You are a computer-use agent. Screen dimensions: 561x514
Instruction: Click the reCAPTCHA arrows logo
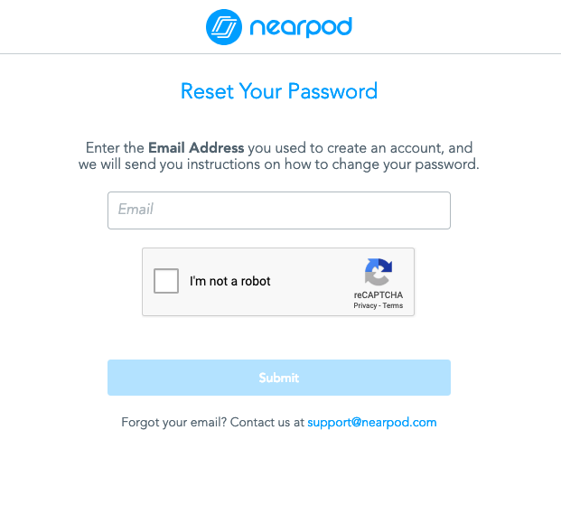[x=379, y=272]
